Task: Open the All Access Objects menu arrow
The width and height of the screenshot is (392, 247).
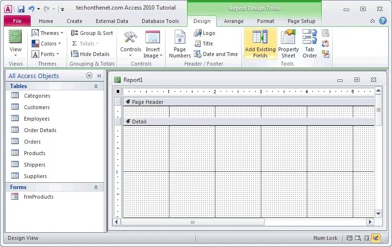Action: [x=89, y=76]
